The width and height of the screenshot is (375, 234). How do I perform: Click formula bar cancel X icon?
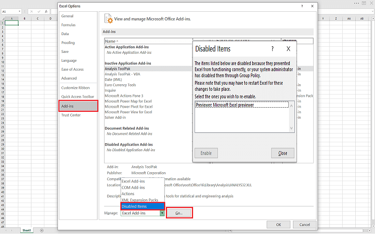pyautogui.click(x=31, y=11)
